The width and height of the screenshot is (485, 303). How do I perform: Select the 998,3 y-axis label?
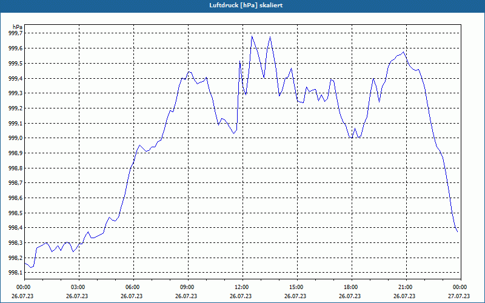click(15, 243)
